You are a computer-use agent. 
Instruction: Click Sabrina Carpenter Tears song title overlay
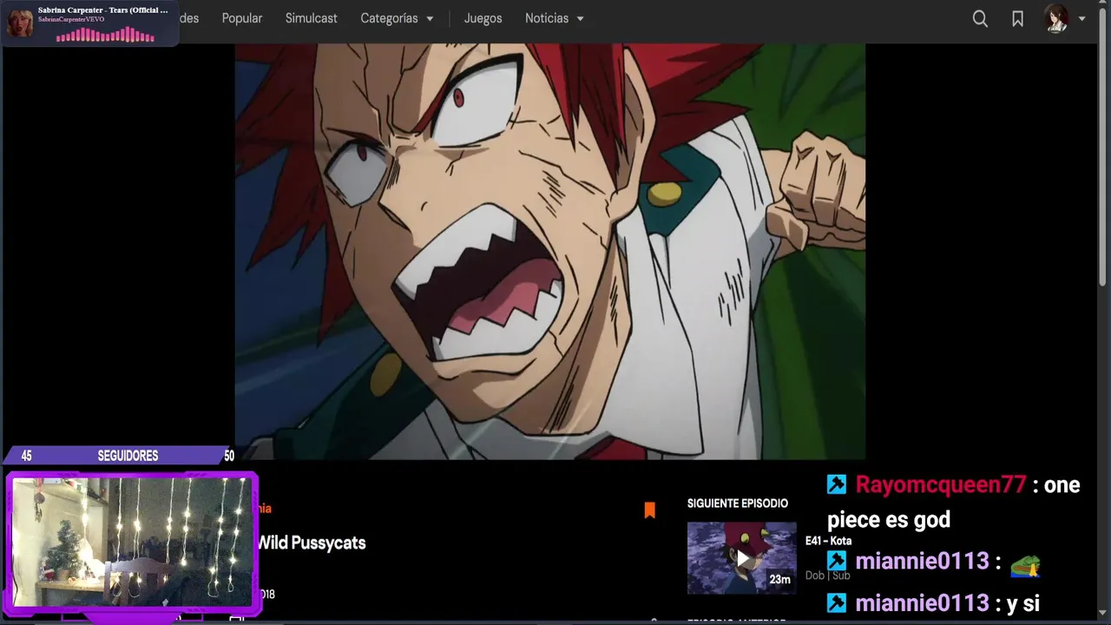pyautogui.click(x=102, y=10)
